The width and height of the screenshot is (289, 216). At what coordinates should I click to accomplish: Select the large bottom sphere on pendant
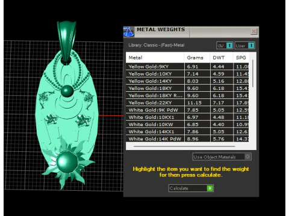[x=67, y=162]
